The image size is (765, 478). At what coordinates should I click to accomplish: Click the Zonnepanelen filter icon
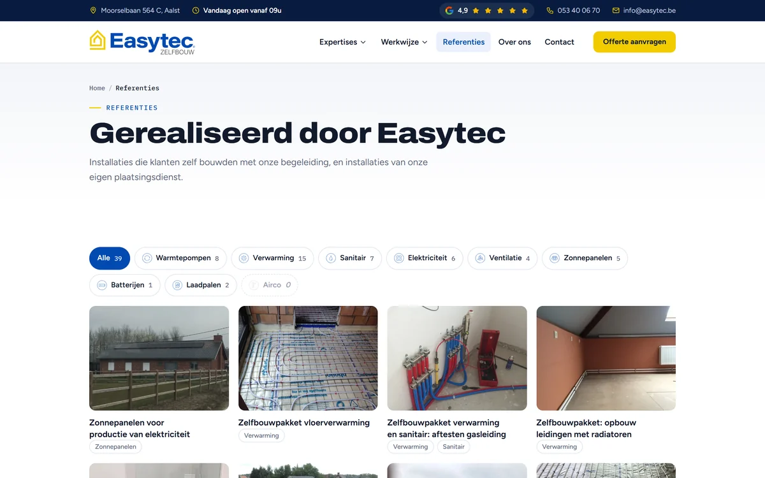(555, 258)
